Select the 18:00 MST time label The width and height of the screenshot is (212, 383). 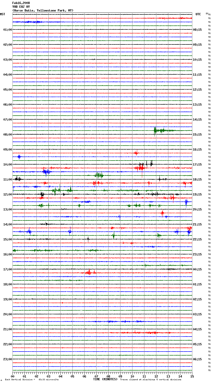pos(7,284)
